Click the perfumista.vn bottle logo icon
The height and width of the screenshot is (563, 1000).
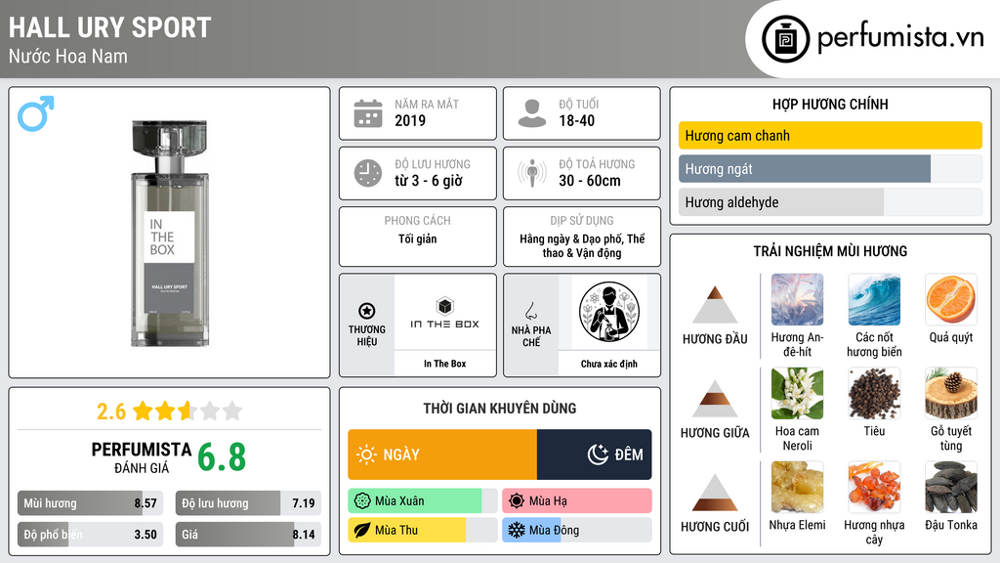(785, 39)
